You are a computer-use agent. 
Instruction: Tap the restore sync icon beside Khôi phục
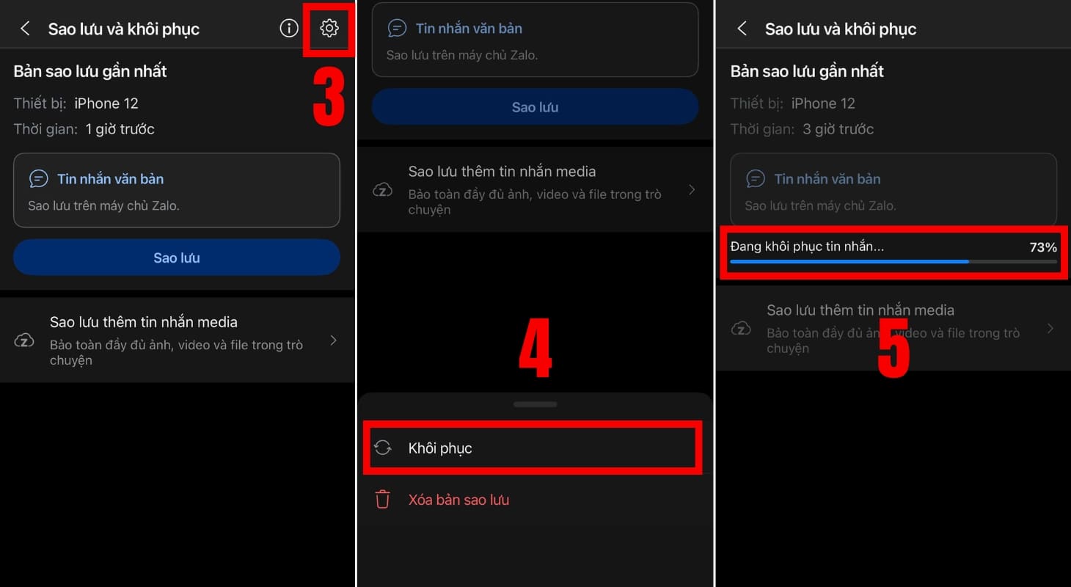tap(382, 448)
